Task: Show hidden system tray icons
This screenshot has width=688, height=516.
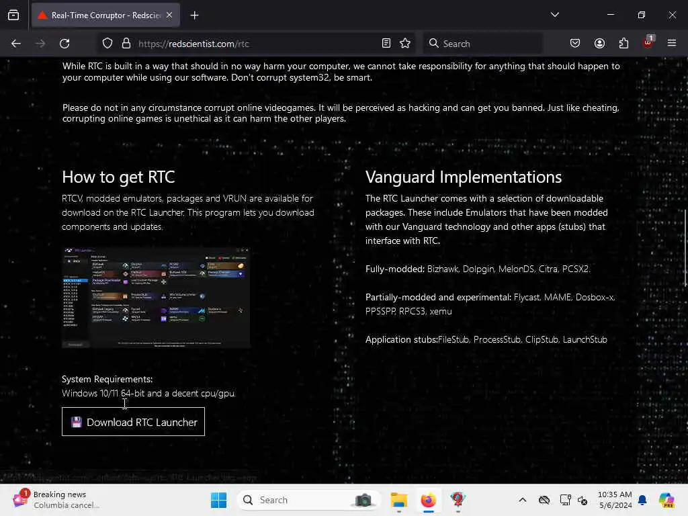Action: (x=522, y=500)
